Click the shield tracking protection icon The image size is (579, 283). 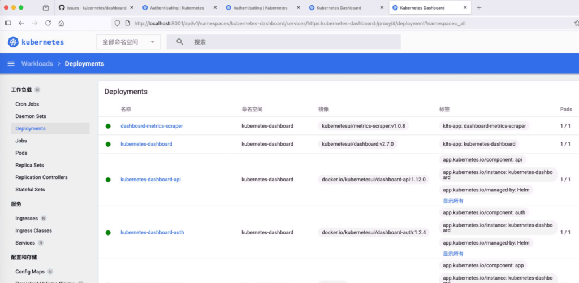(x=118, y=23)
